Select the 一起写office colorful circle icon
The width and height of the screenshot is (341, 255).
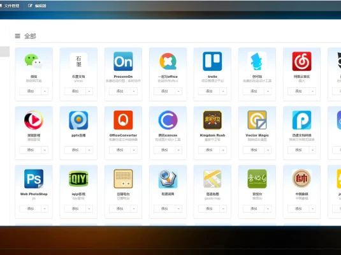click(168, 61)
